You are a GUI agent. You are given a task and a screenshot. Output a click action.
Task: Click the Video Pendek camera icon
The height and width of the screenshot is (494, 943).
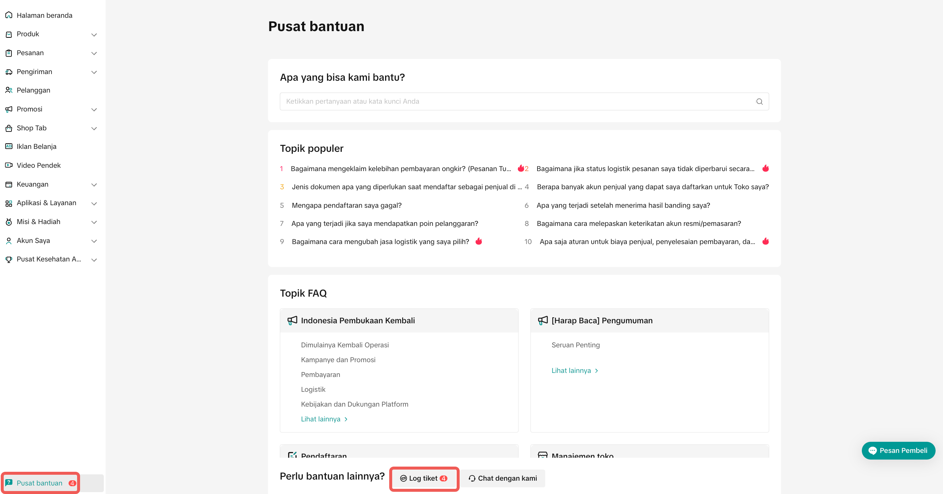[x=9, y=165]
